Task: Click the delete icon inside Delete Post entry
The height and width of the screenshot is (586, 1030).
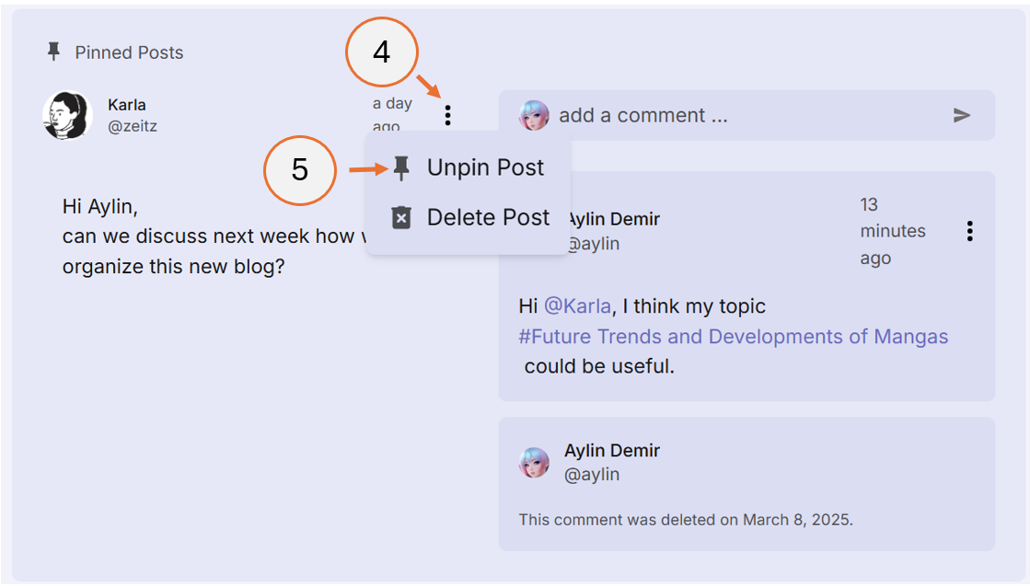Action: click(x=402, y=217)
